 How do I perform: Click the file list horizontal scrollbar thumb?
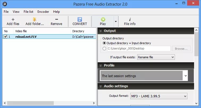(30, 103)
